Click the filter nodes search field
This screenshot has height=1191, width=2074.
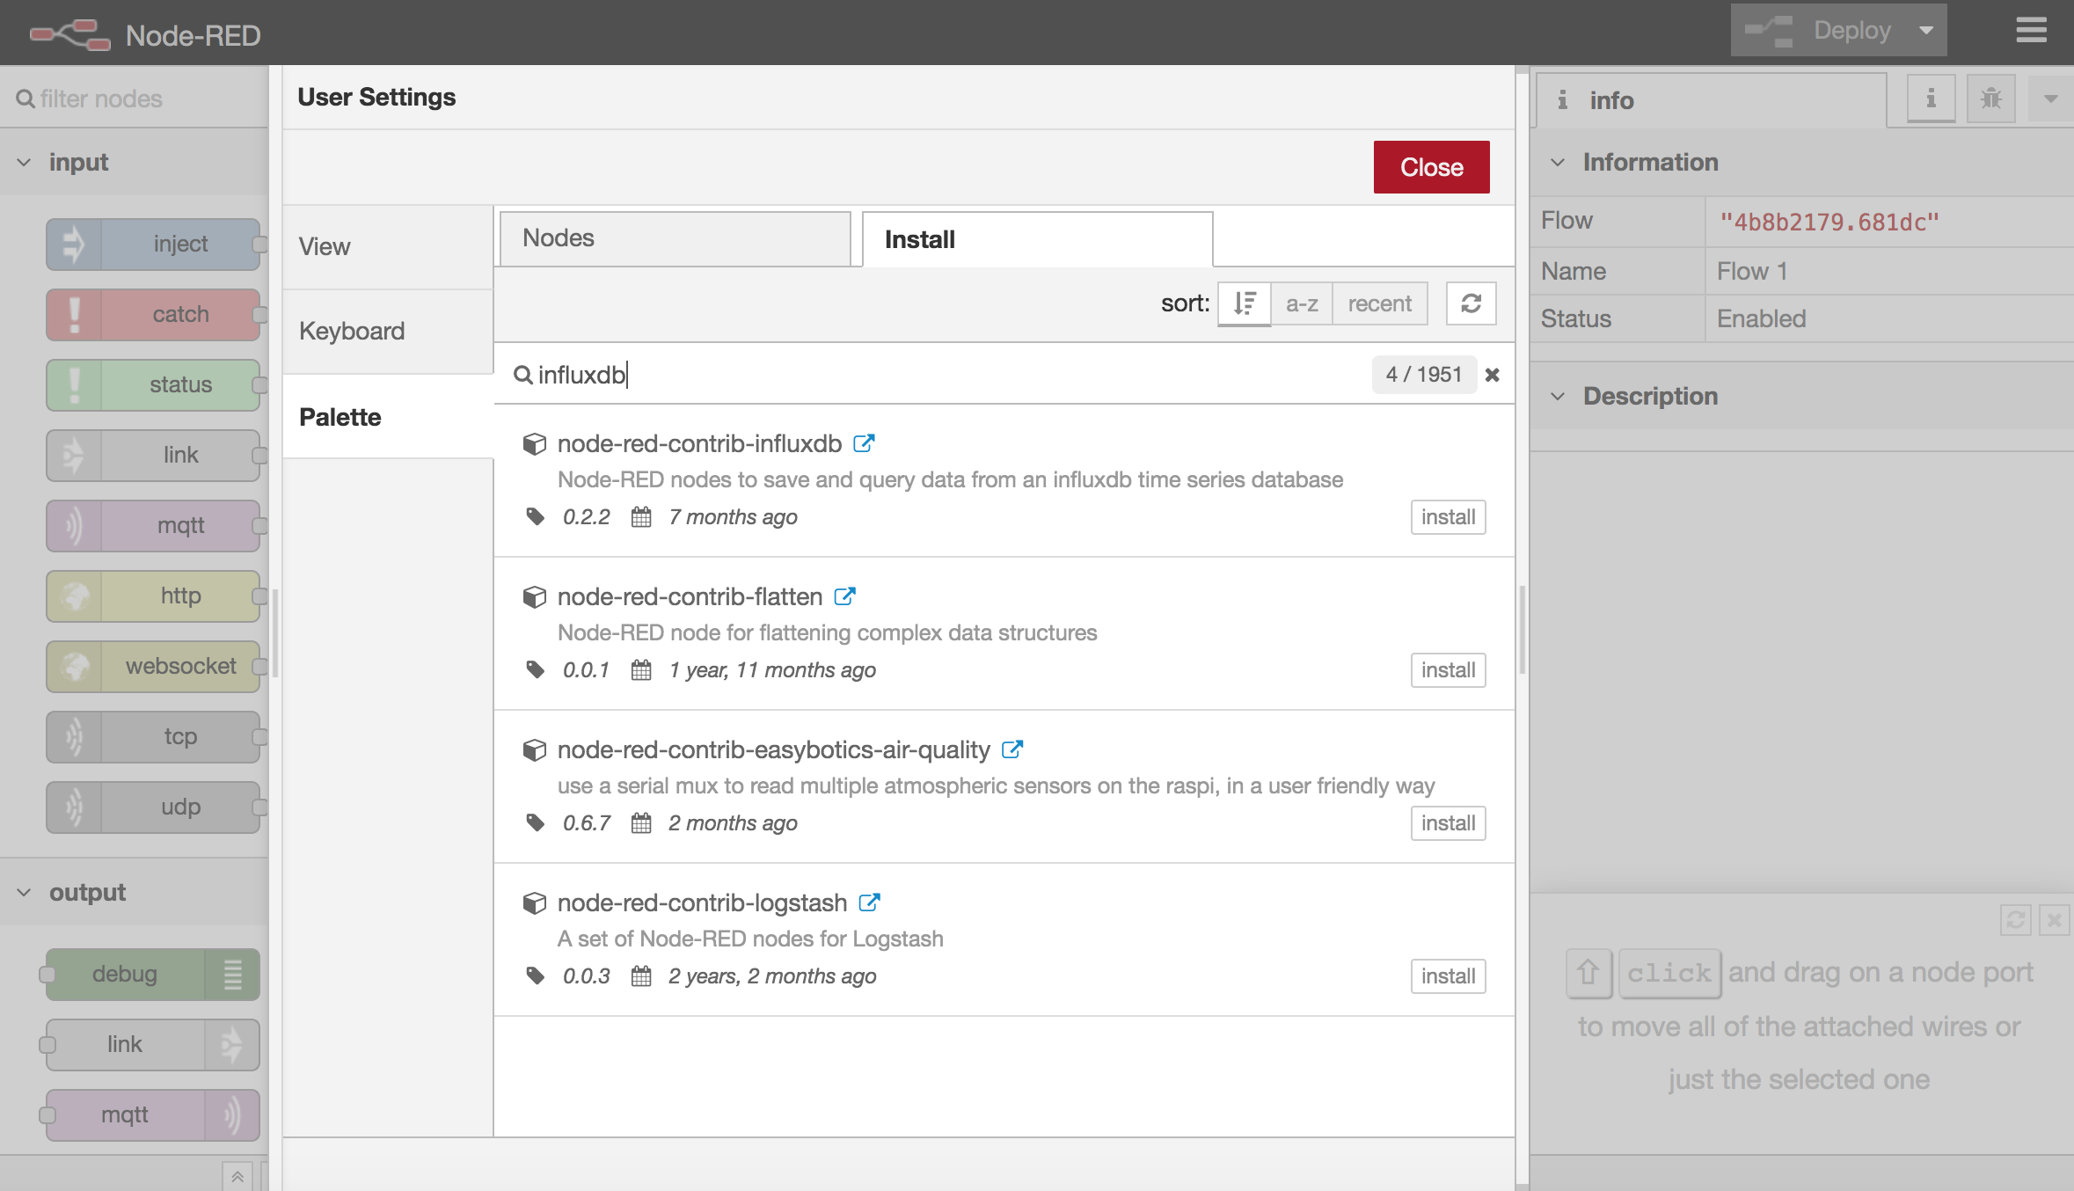[135, 99]
